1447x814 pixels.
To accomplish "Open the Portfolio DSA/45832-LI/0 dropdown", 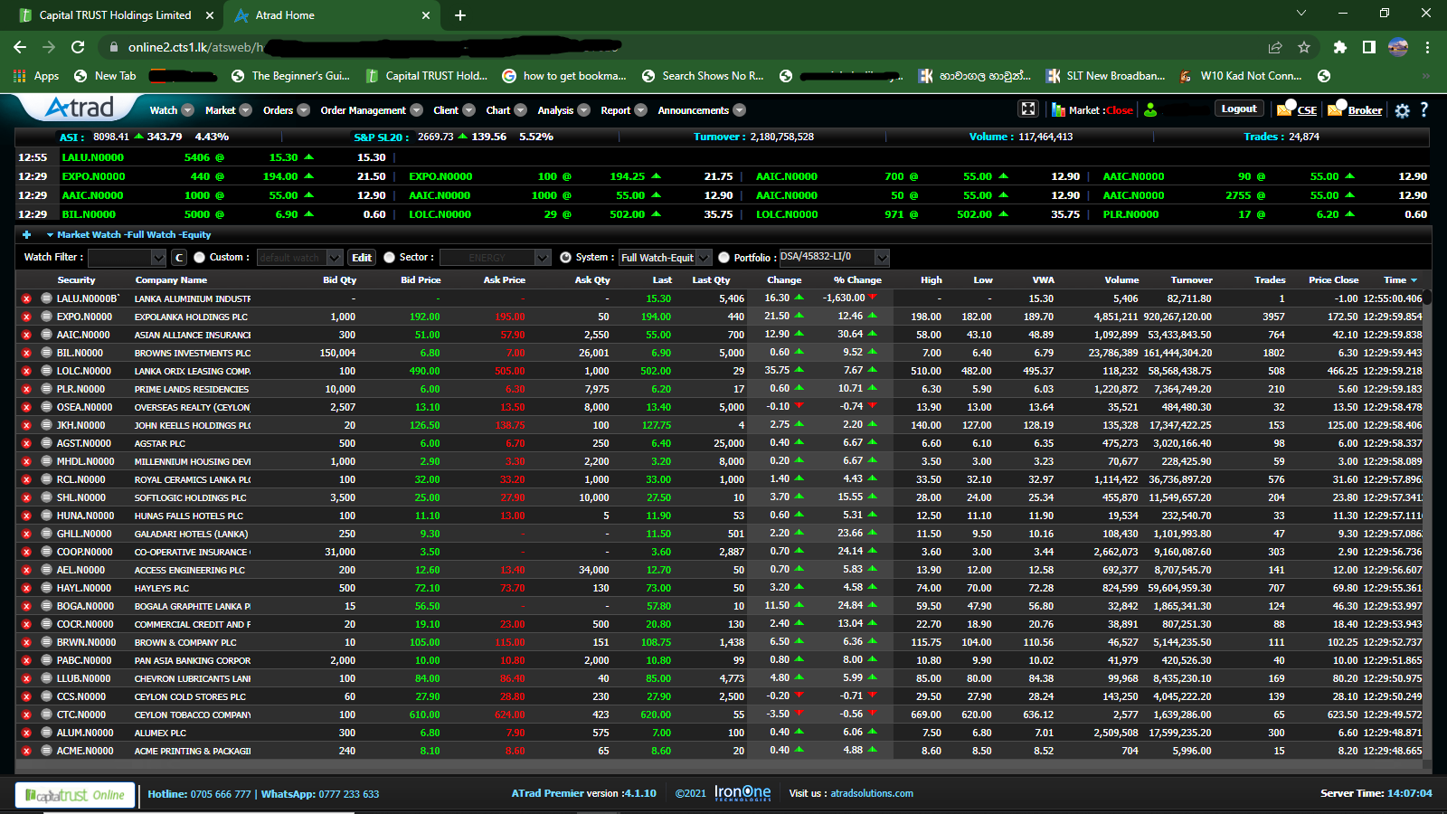I will coord(833,257).
